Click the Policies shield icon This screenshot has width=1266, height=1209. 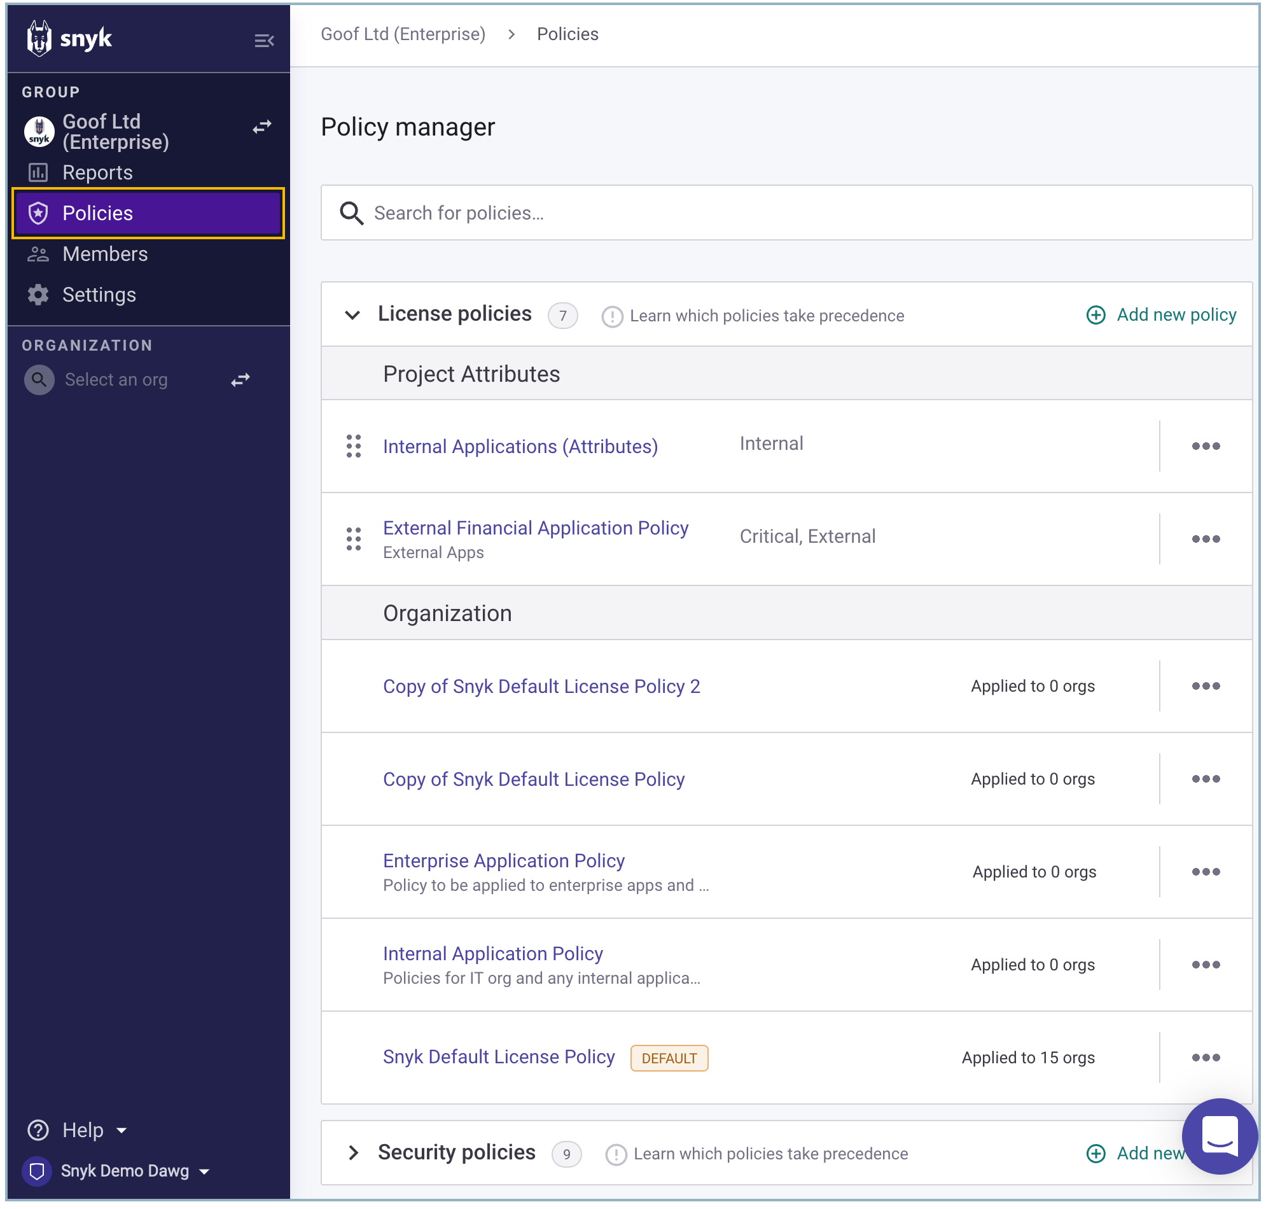[38, 213]
